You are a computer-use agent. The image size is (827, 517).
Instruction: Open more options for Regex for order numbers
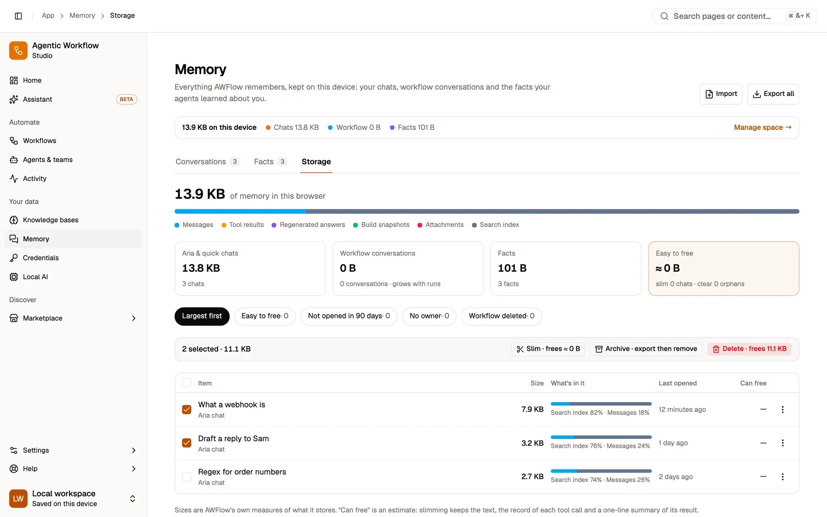(x=782, y=477)
